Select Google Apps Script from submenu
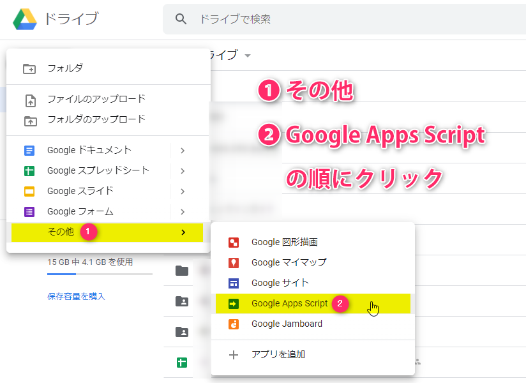The width and height of the screenshot is (526, 383). [x=313, y=303]
